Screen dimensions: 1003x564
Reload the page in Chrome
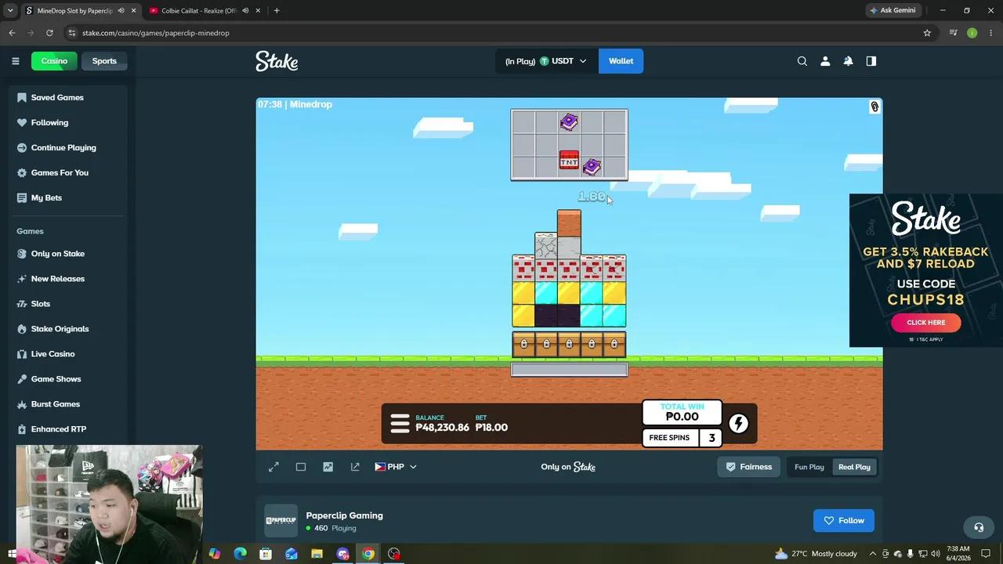click(x=49, y=33)
